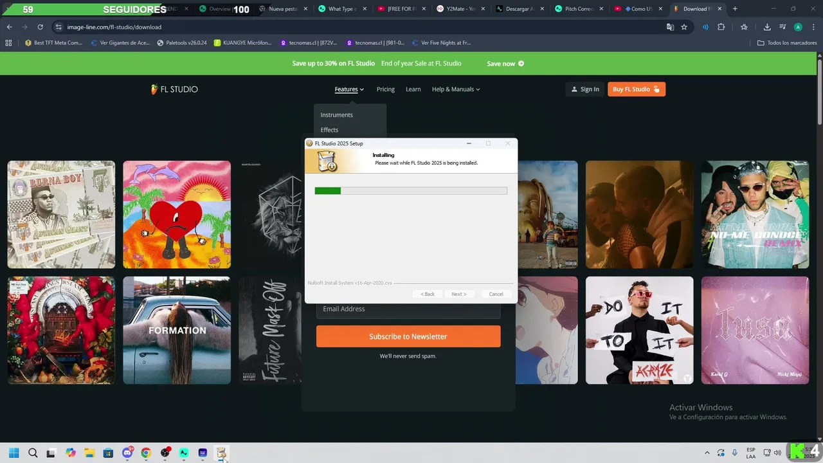
Task: Open Google Chrome from the taskbar
Action: [146, 453]
